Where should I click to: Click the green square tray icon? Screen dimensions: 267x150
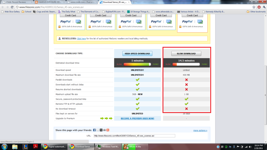tap(226, 147)
